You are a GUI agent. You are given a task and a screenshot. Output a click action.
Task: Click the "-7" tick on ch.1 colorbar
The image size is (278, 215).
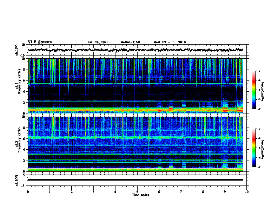click(x=259, y=109)
